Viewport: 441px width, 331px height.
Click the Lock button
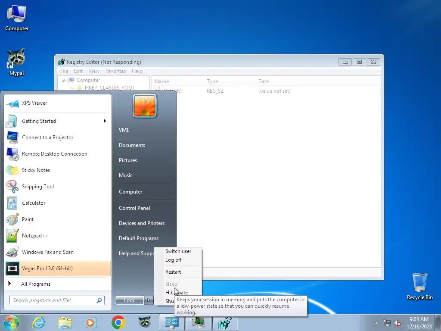tap(130, 300)
